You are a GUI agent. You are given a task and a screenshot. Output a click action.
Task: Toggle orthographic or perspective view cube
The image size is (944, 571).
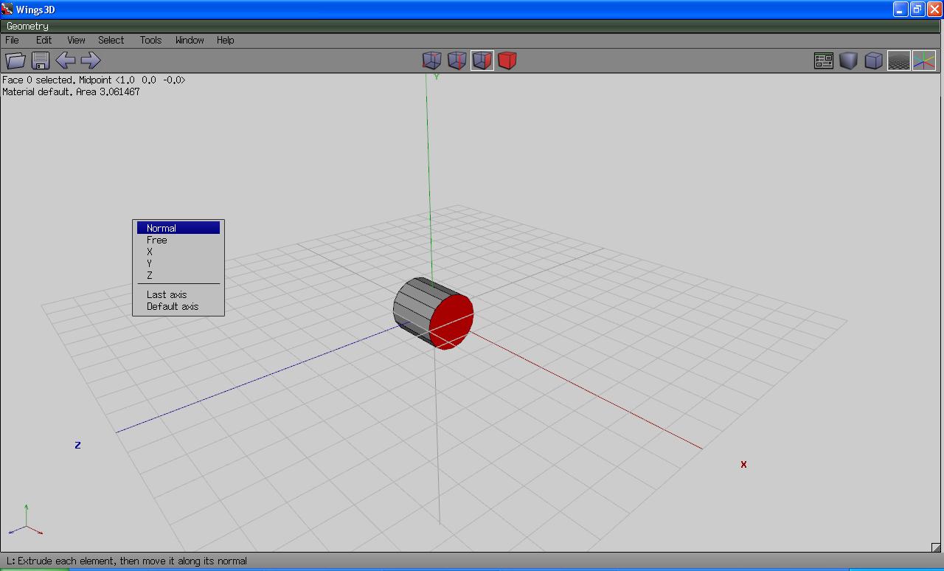(x=874, y=60)
